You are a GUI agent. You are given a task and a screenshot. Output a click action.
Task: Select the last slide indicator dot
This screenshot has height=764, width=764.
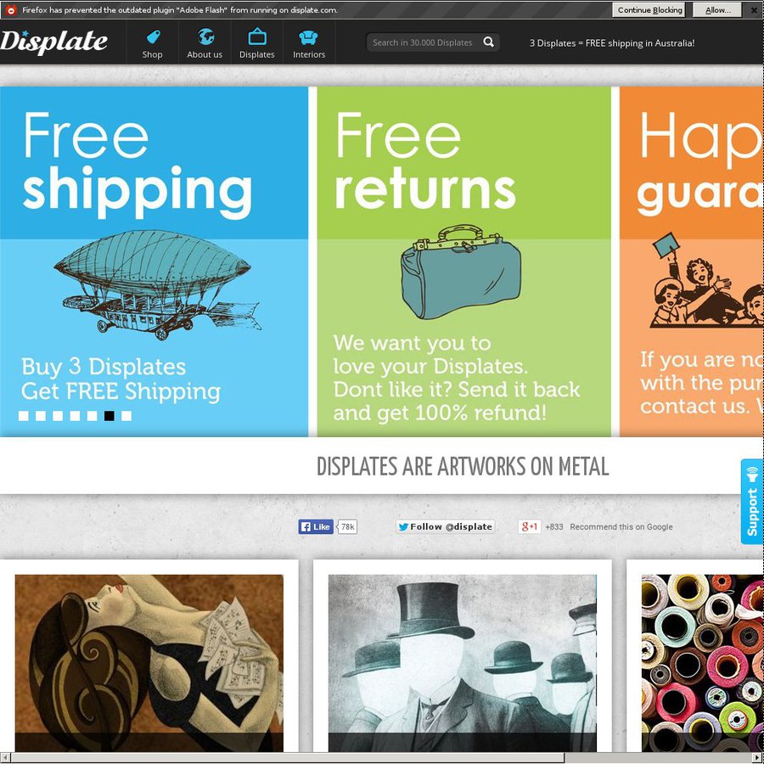(126, 416)
